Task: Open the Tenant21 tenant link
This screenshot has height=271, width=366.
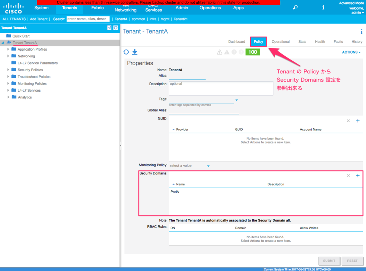Action: click(180, 19)
